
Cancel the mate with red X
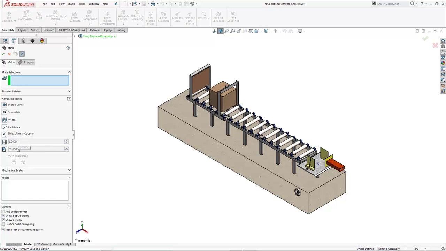coord(9,54)
